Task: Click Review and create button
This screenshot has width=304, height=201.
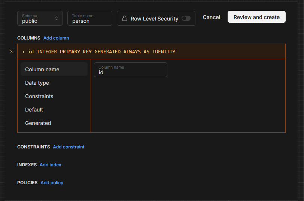Action: pyautogui.click(x=256, y=17)
